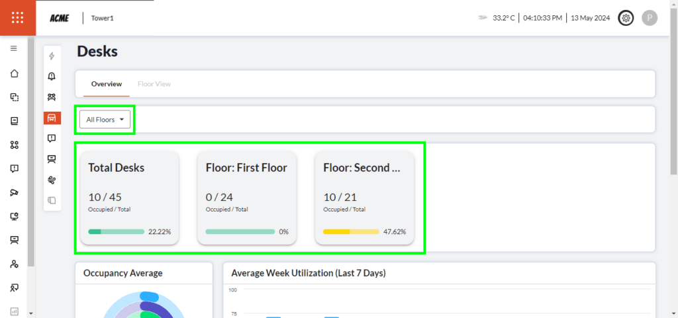Click the user avatar P
This screenshot has height=318, width=678.
pyautogui.click(x=650, y=18)
